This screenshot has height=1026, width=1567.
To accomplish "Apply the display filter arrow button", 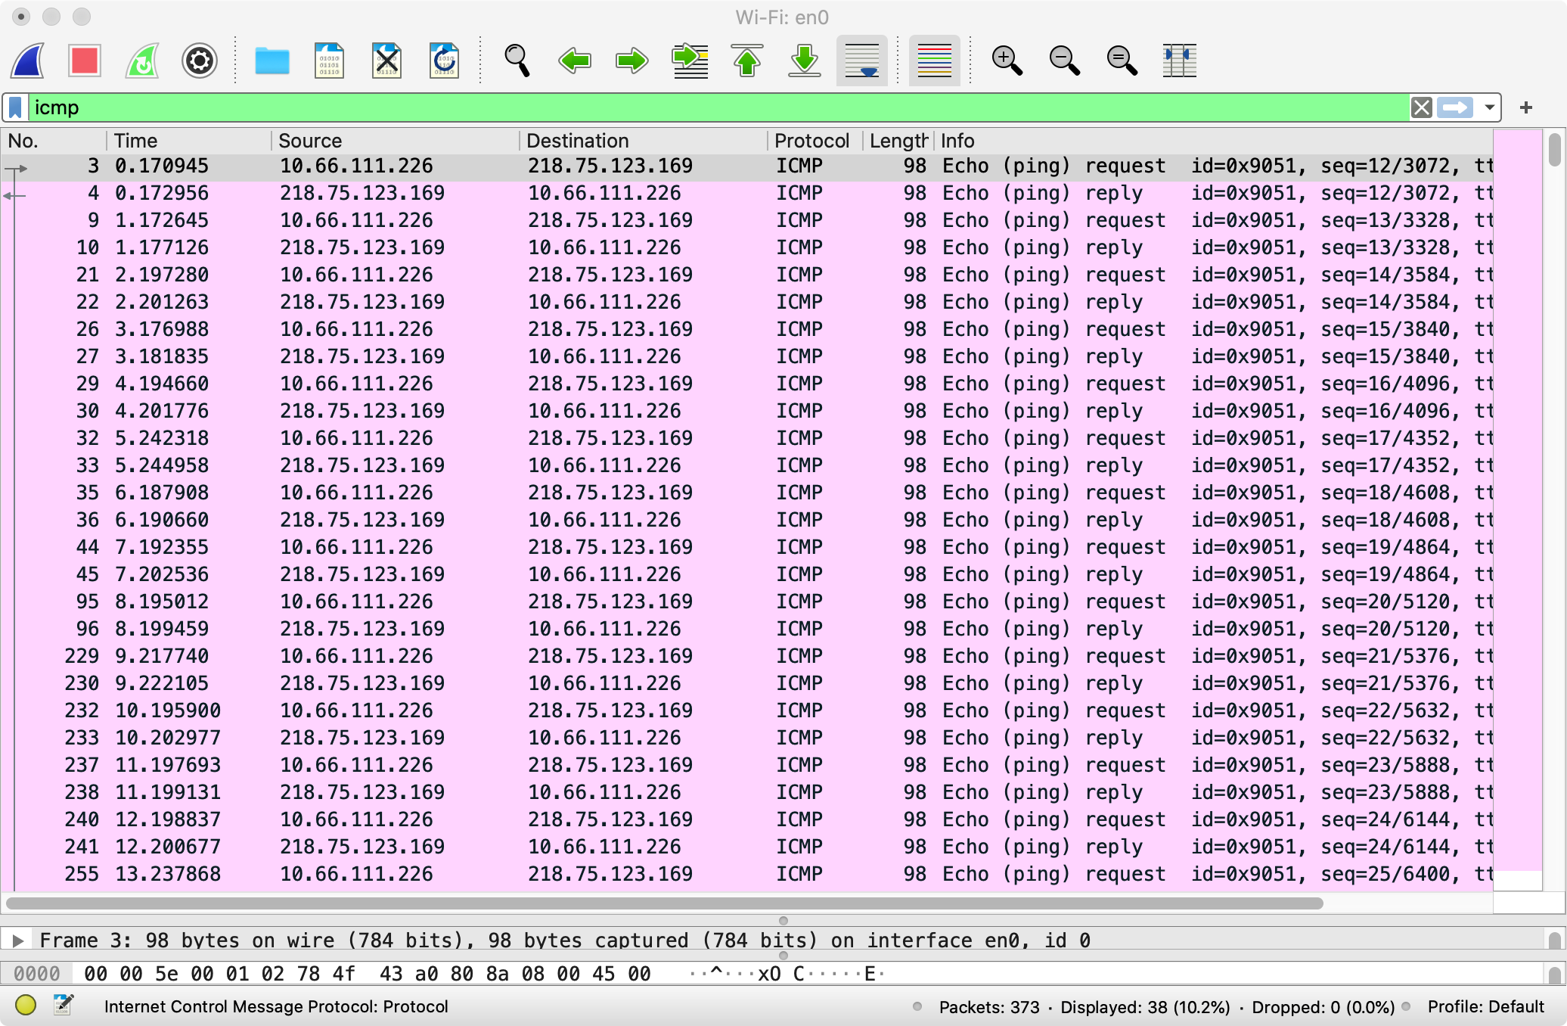I will coord(1455,107).
